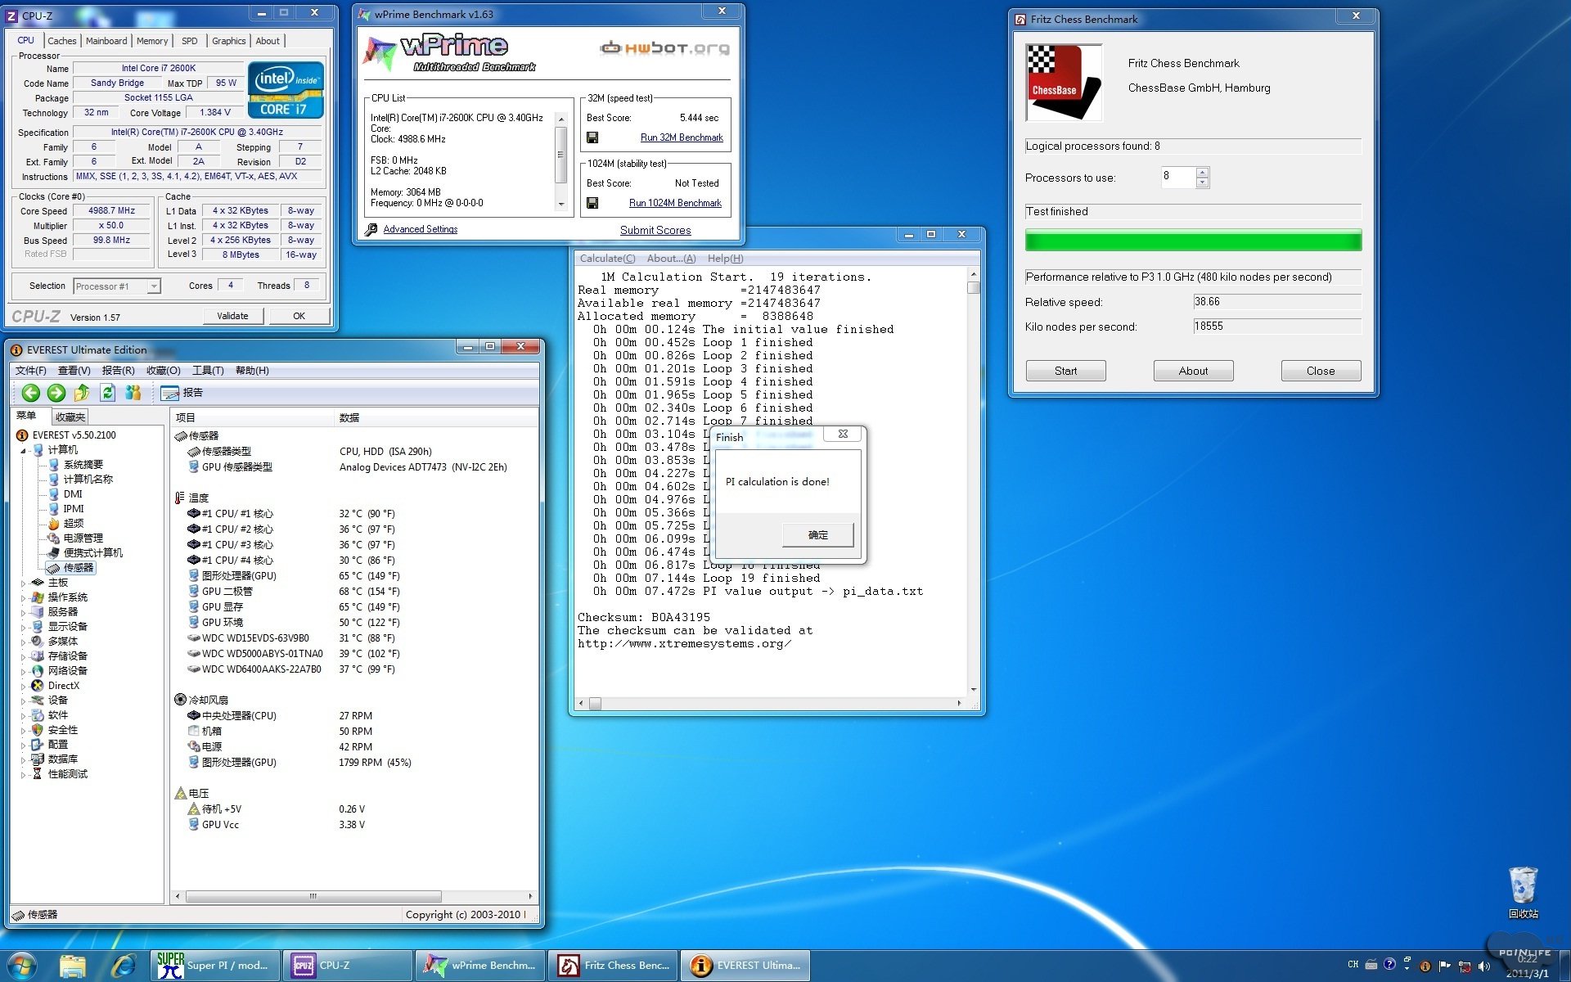The height and width of the screenshot is (982, 1571).
Task: Click the DirectX icon in the EVEREST tree
Action: (38, 686)
